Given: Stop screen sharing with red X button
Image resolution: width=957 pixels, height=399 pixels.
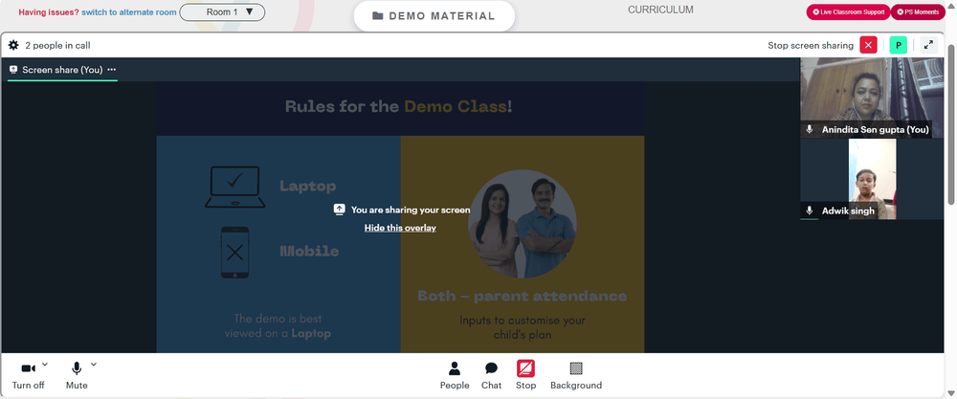Looking at the screenshot, I should [x=868, y=45].
